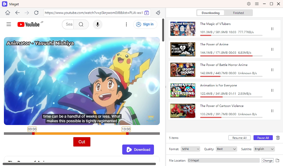Screen dimensions: 283x166
Task: Click the broom clear icon beside address bar
Action: (x=158, y=13)
